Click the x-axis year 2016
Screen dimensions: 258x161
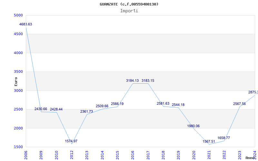click(133, 155)
